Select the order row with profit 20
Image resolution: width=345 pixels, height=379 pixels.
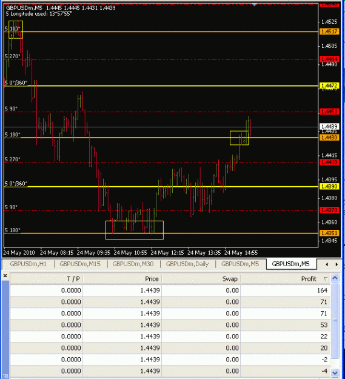(170, 348)
